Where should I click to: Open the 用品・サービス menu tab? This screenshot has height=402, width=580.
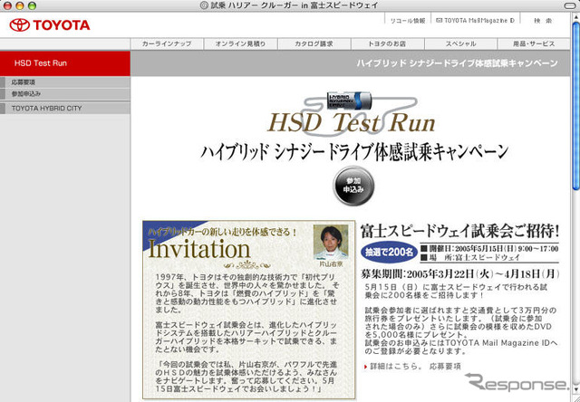[x=534, y=43]
